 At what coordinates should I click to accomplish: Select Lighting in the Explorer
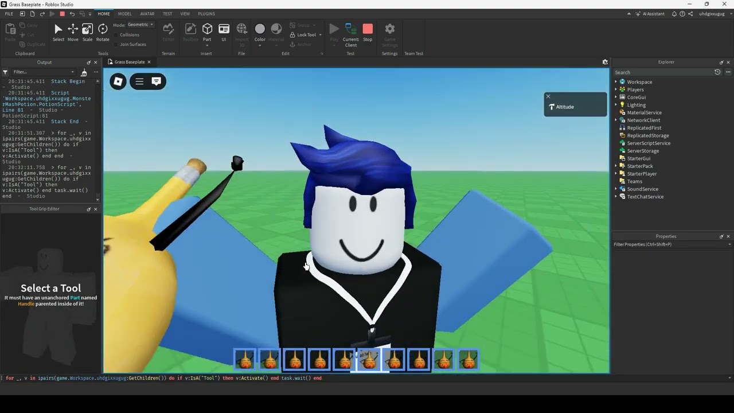point(636,105)
